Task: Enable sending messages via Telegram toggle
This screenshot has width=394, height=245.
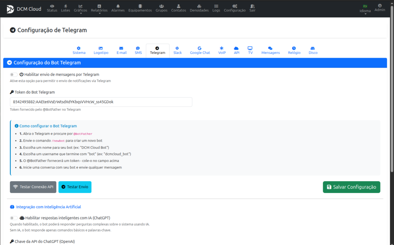Action: click(14, 75)
